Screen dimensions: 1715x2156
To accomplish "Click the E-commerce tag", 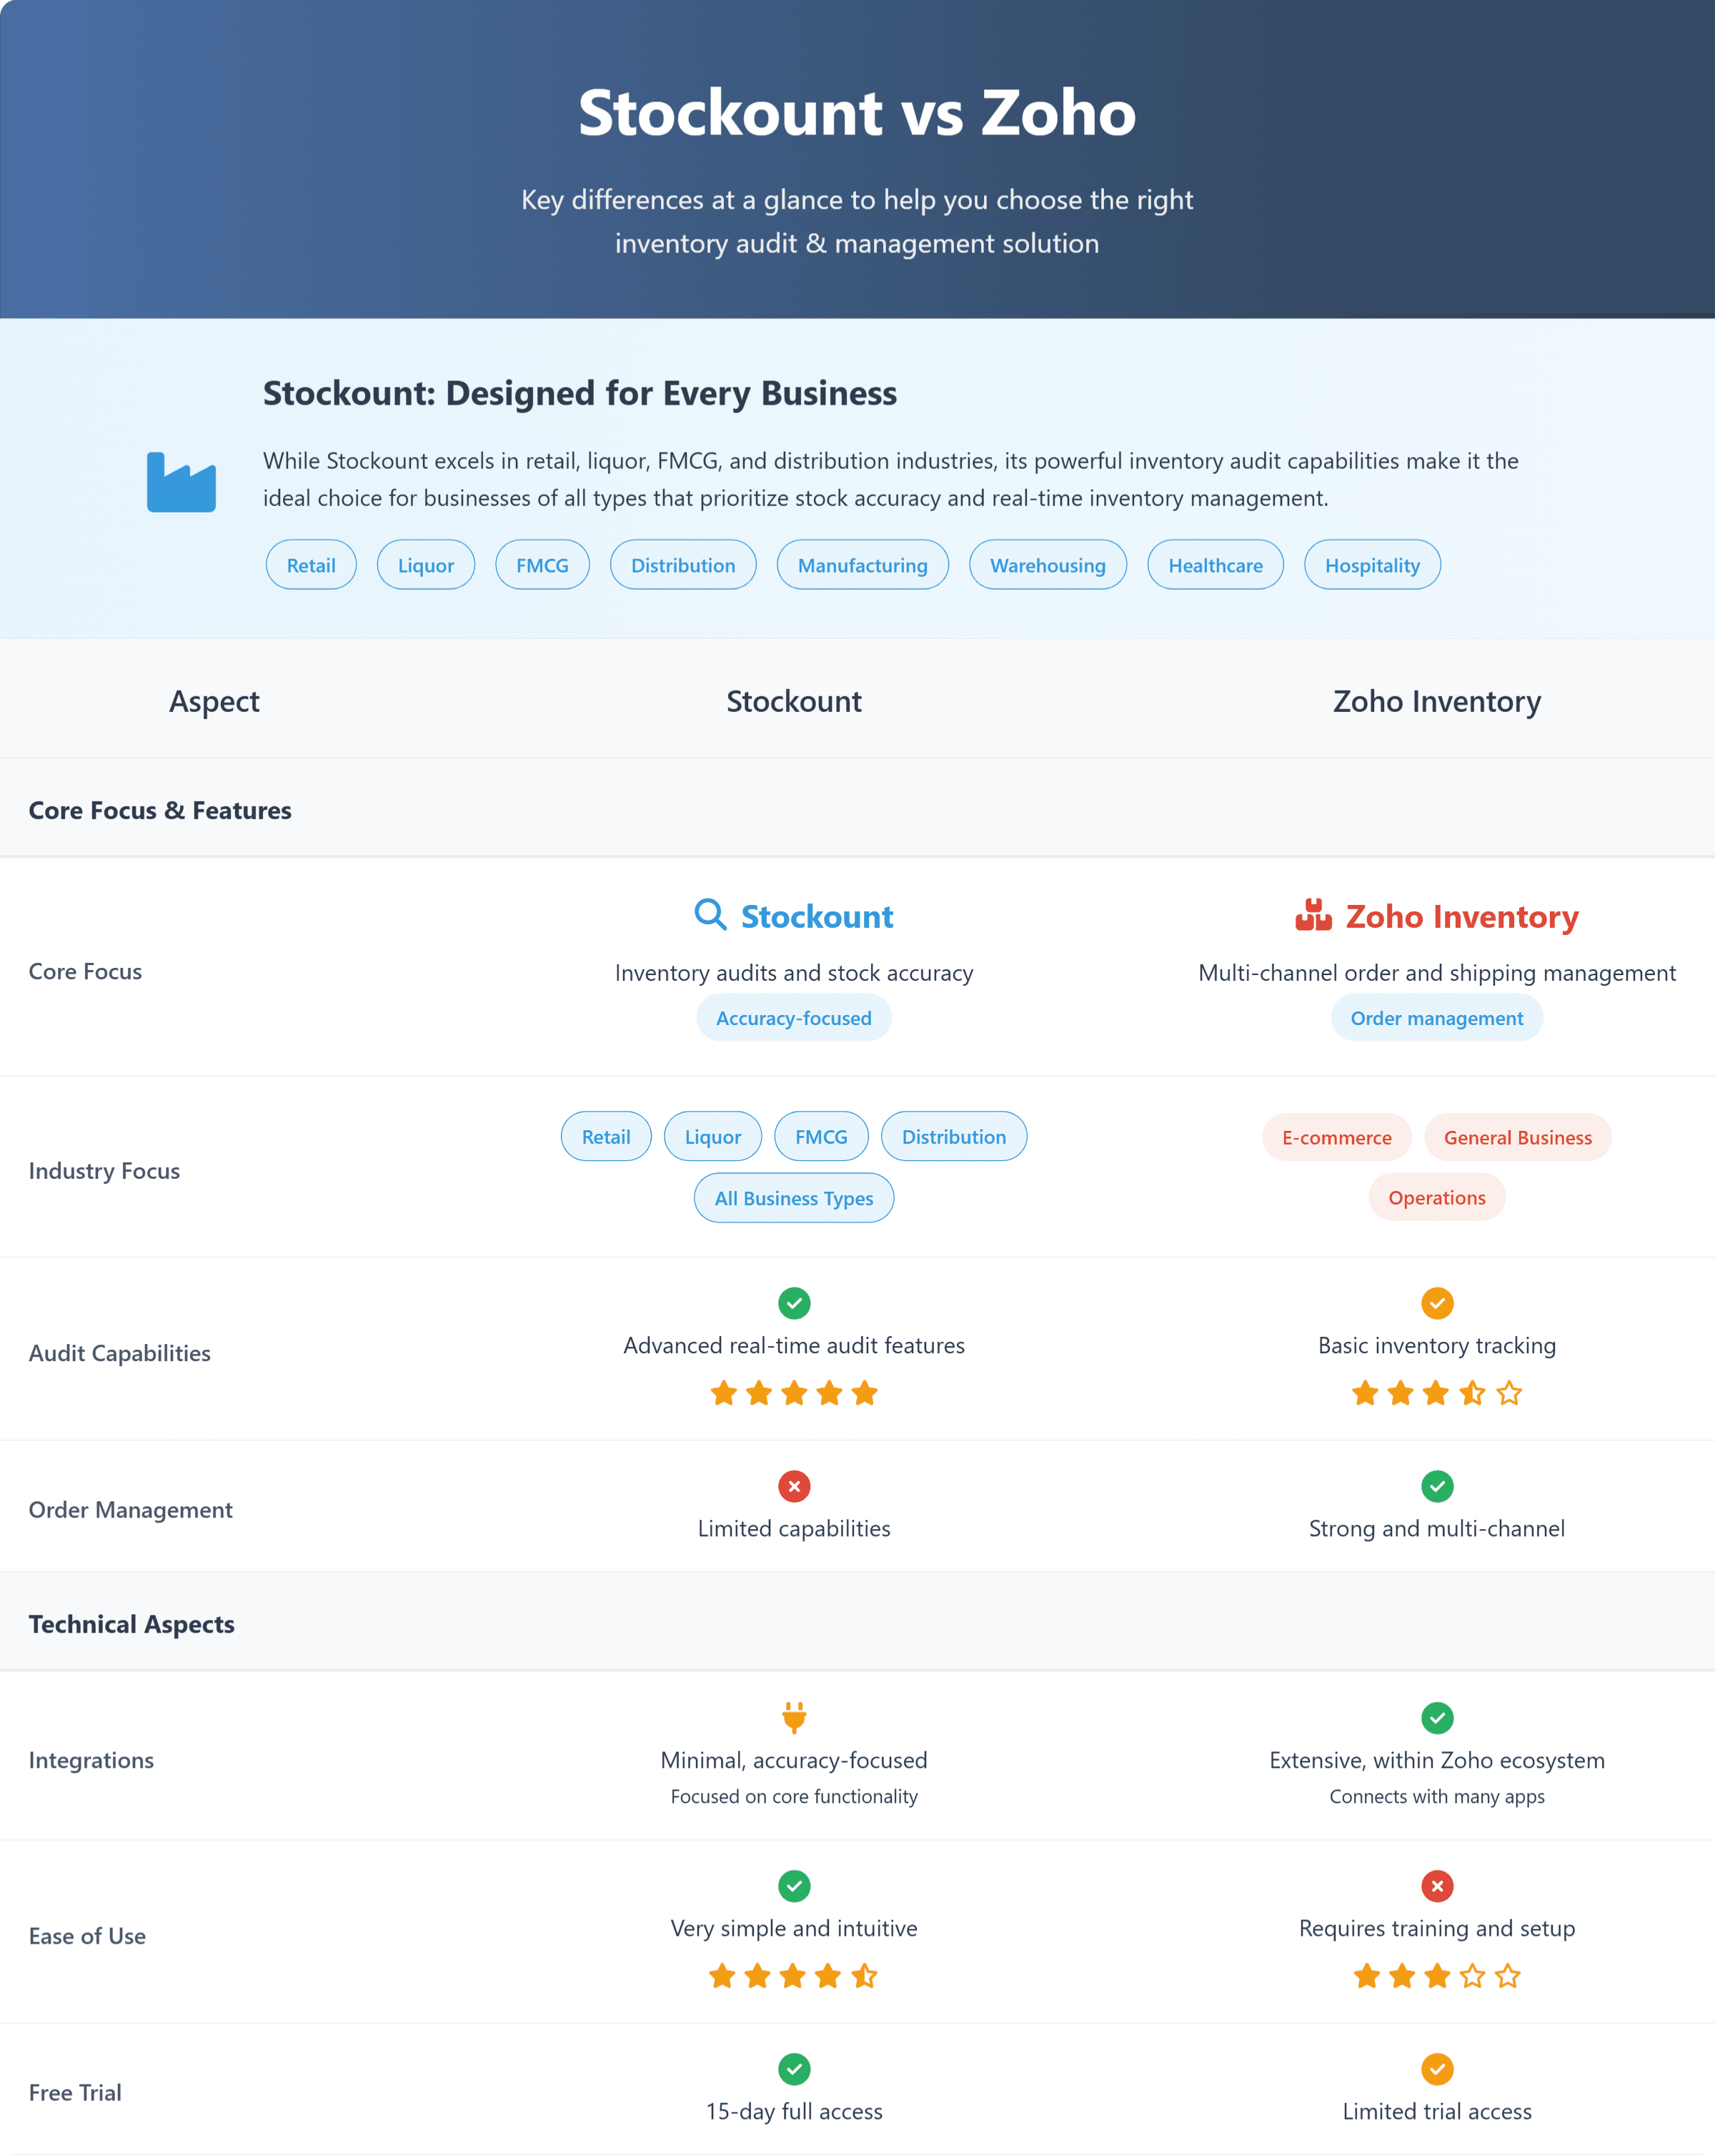I will [1337, 1137].
